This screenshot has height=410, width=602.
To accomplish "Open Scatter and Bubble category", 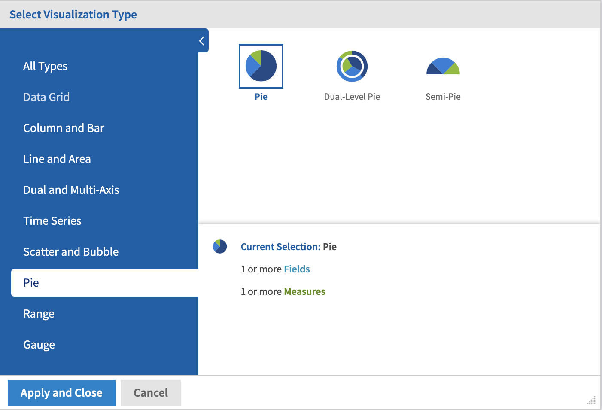I will pos(71,252).
